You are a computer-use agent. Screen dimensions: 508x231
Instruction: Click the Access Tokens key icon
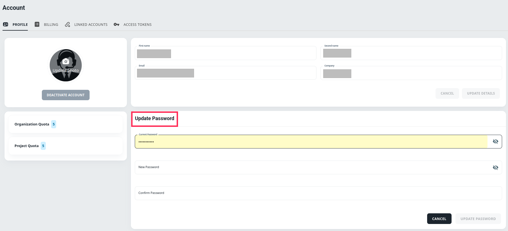117,24
